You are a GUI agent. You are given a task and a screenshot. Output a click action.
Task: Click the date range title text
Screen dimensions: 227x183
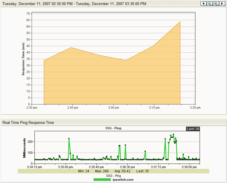[75, 3]
